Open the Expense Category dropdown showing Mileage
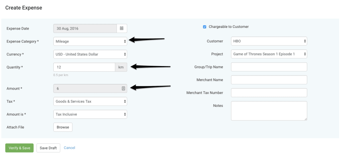 click(x=90, y=41)
